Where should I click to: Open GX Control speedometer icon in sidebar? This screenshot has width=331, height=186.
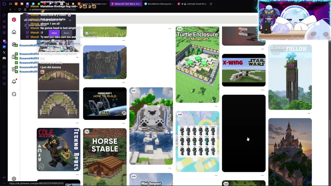point(4,16)
